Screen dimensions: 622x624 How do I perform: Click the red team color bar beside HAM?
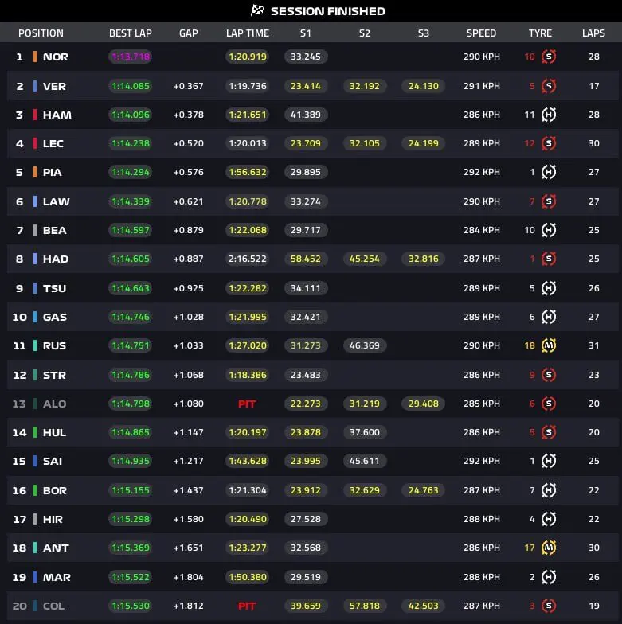pyautogui.click(x=35, y=115)
